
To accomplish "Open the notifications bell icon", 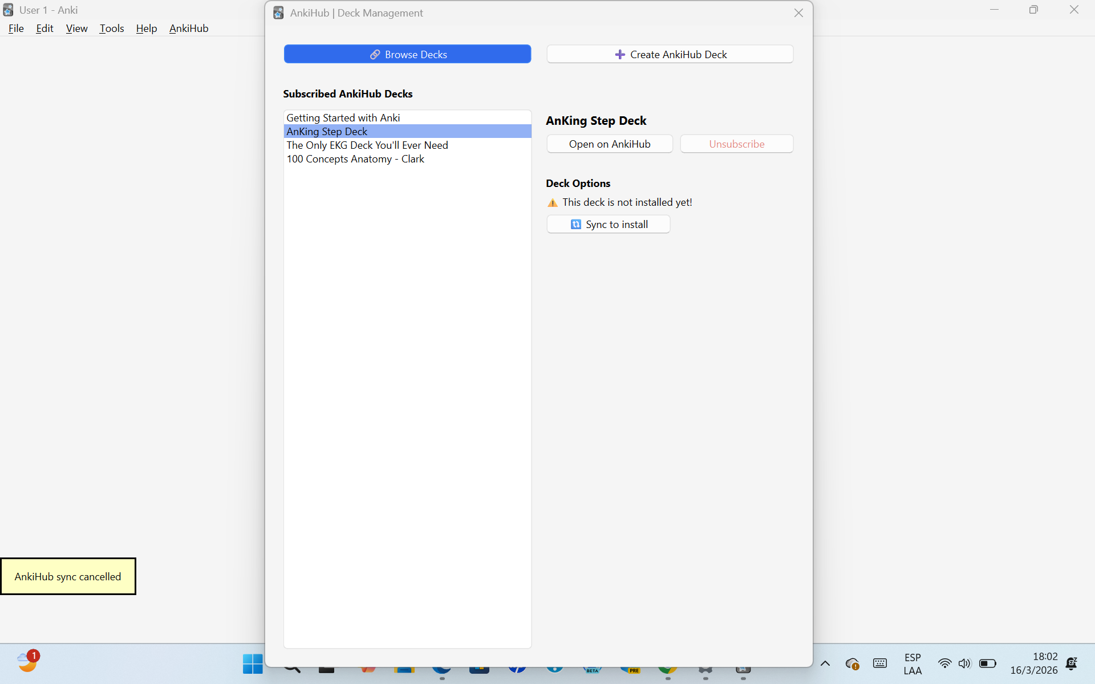I will click(x=1071, y=663).
